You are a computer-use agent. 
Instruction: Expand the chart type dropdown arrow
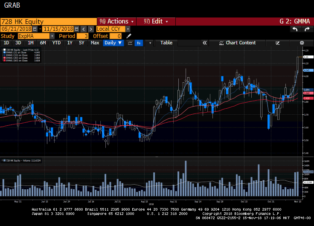click(x=150, y=43)
